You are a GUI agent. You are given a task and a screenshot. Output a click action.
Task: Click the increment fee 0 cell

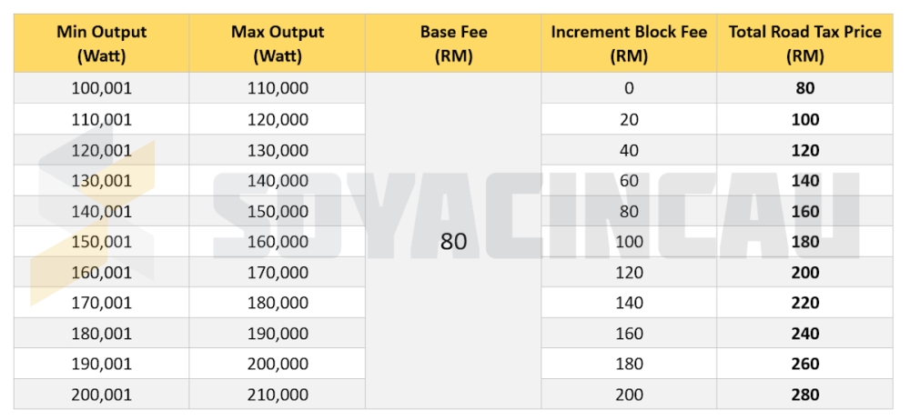(629, 88)
